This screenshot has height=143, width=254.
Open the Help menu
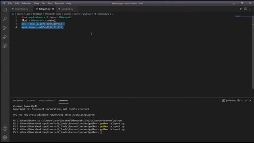(69, 3)
